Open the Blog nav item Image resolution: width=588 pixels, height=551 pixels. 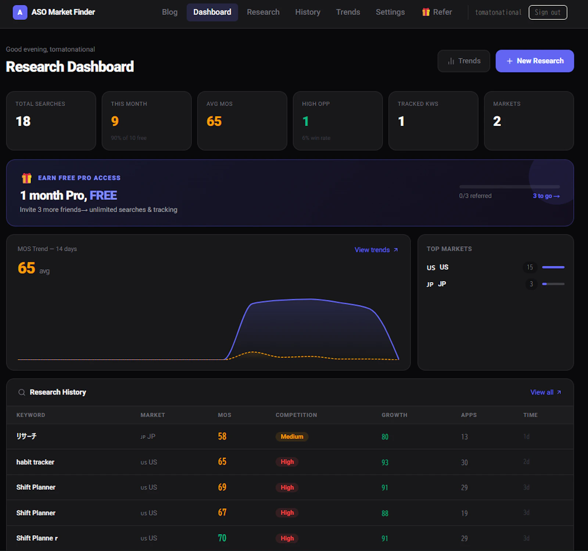pyautogui.click(x=170, y=12)
